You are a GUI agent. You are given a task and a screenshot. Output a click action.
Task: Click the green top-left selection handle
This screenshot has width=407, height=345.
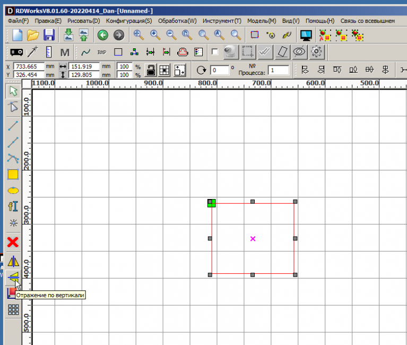(211, 203)
